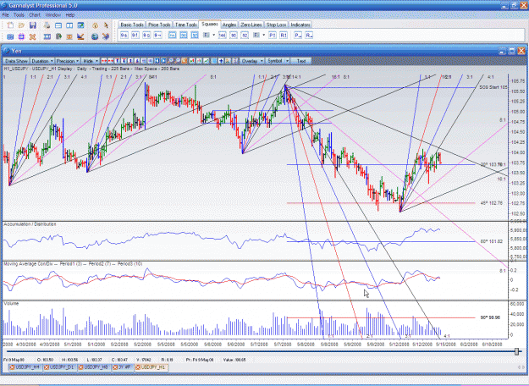The width and height of the screenshot is (529, 386).
Task: Open a file with the folder icon
Action: coord(21,25)
